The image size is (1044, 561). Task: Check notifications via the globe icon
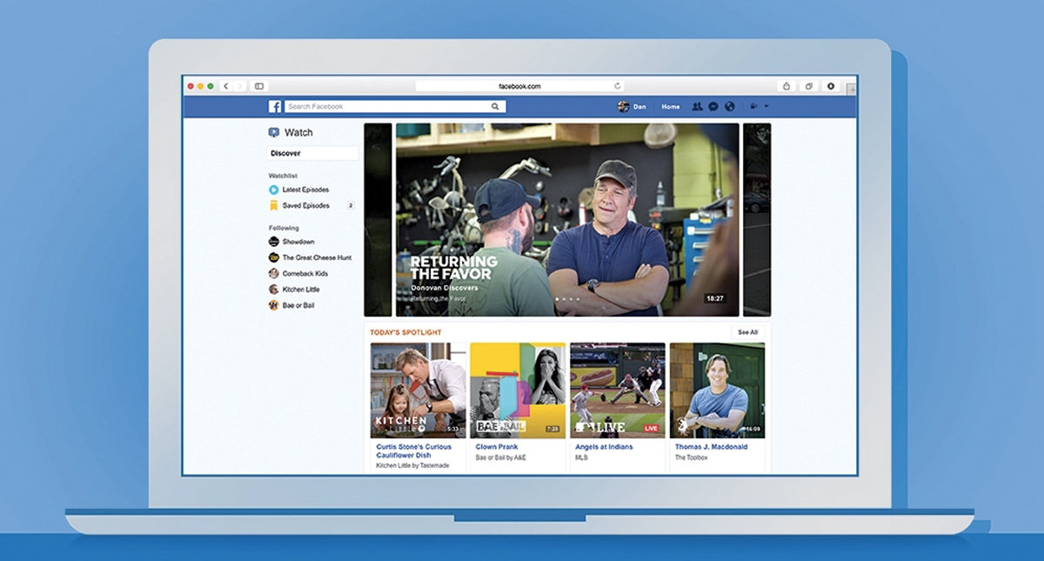[x=731, y=106]
